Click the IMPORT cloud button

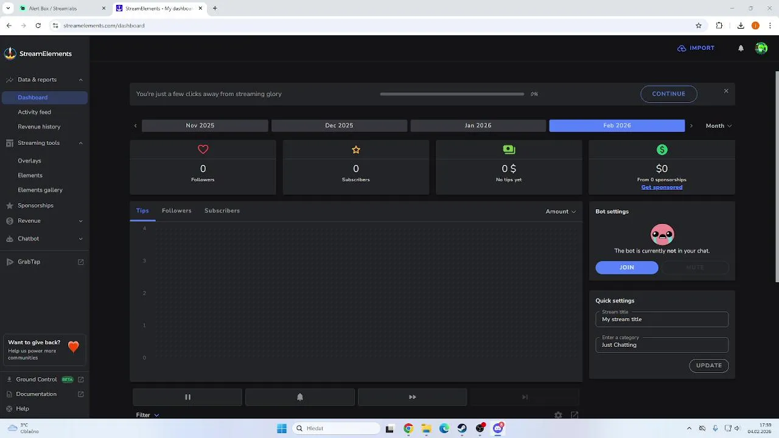tap(696, 48)
